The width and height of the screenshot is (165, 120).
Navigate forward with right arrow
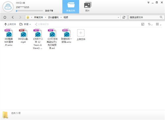click(x=20, y=17)
